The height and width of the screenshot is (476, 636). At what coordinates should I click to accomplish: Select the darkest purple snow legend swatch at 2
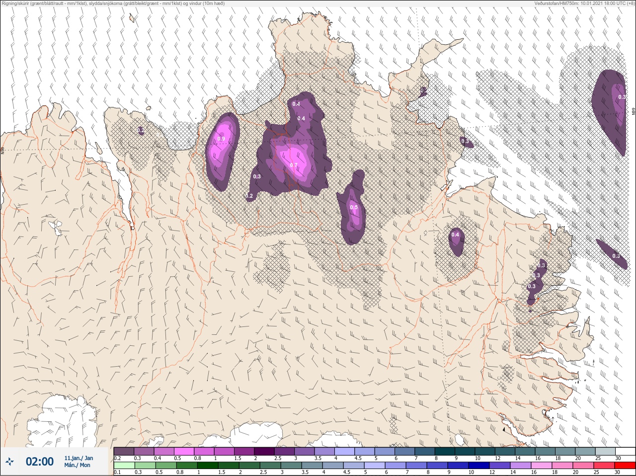265,451
